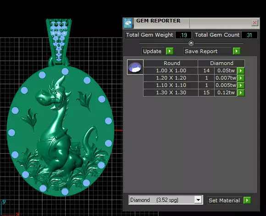266x216 pixels.
Task: Click the 0.12tw weight cell
Action: pyautogui.click(x=226, y=92)
